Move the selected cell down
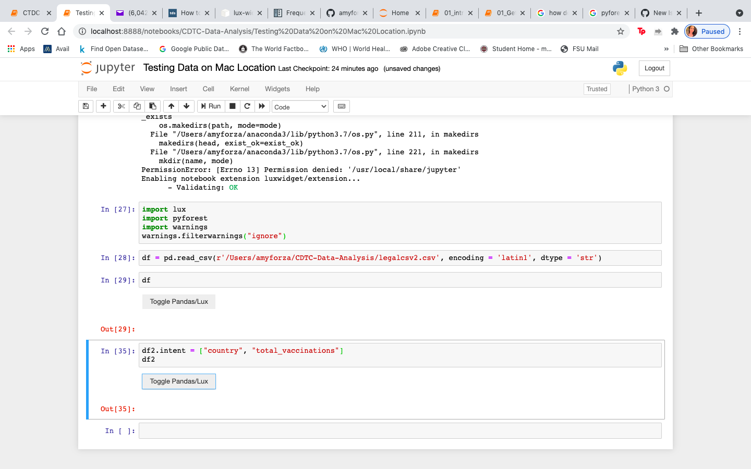Image resolution: width=751 pixels, height=469 pixels. [186, 106]
